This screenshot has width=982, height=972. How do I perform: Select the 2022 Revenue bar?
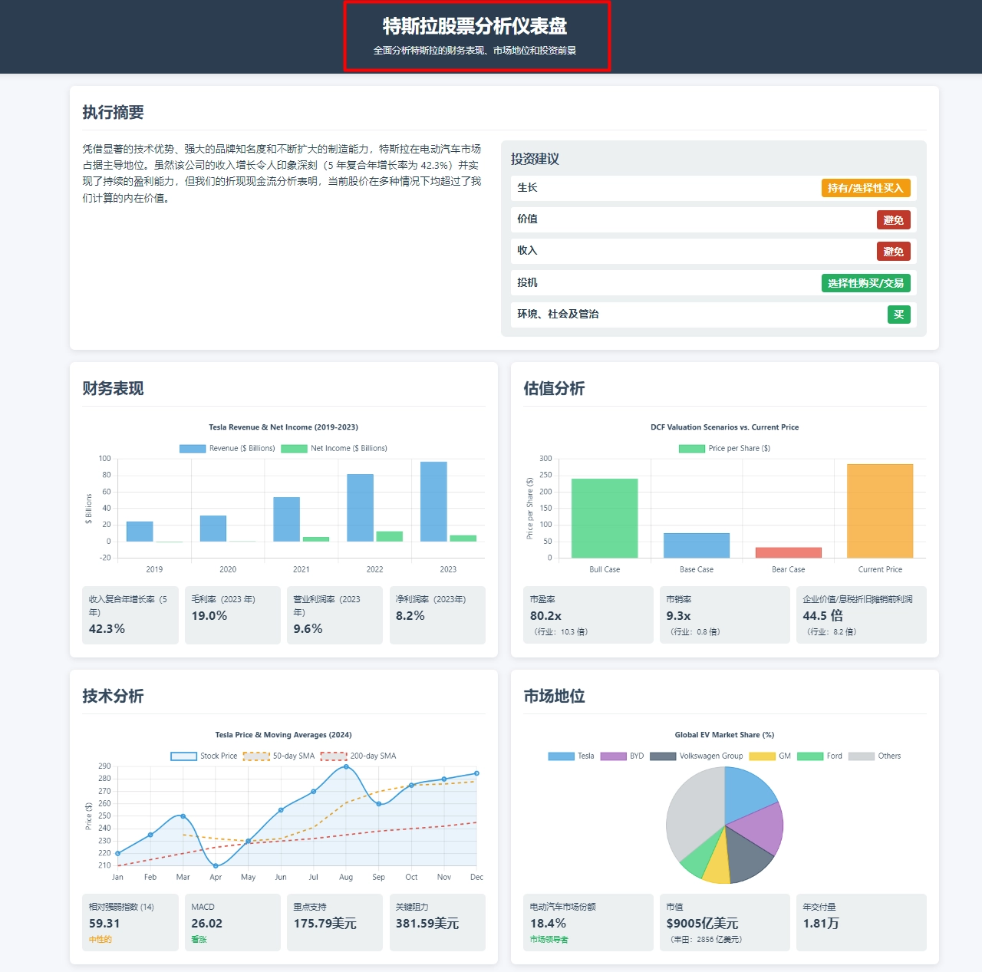pyautogui.click(x=361, y=508)
